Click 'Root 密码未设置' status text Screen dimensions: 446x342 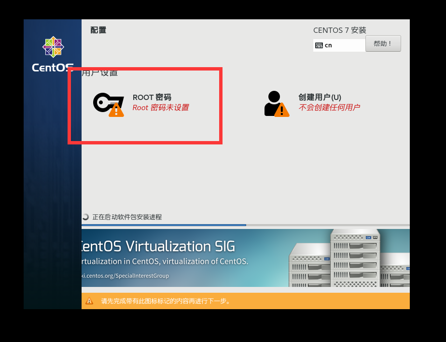click(x=161, y=108)
